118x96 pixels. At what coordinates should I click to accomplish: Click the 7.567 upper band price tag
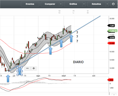click(111, 26)
